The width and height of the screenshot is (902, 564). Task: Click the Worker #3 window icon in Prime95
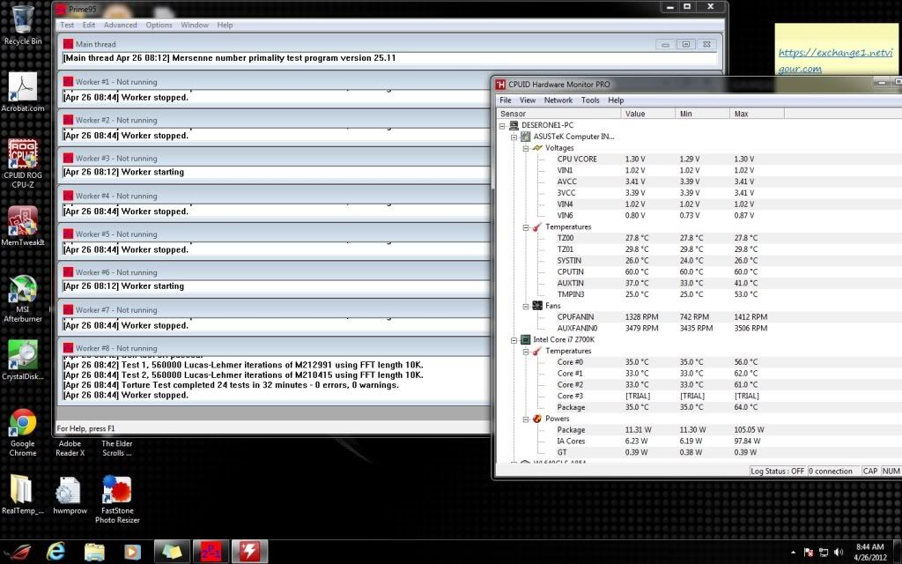click(x=69, y=158)
